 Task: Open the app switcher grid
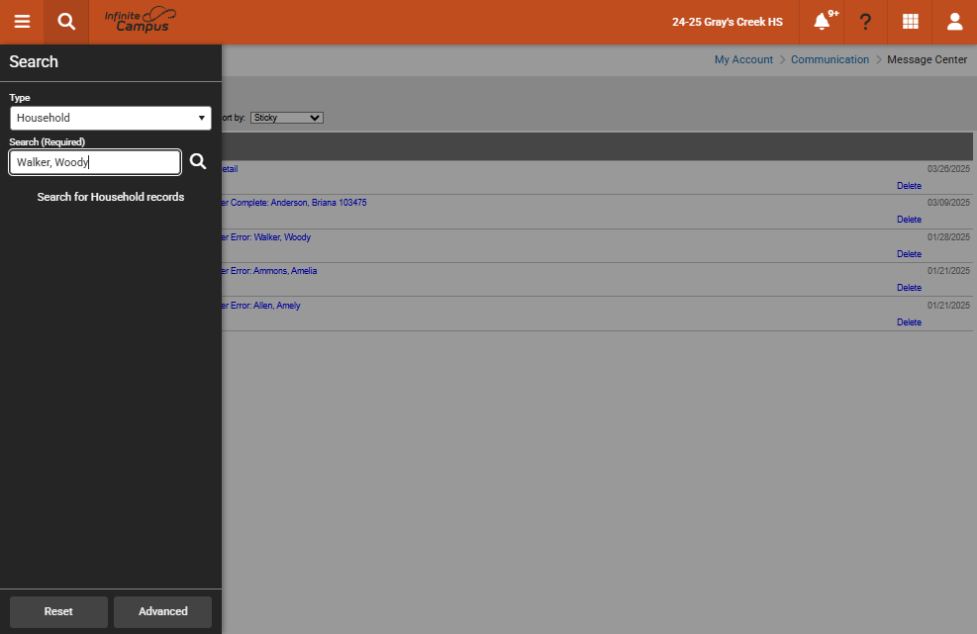click(x=911, y=22)
